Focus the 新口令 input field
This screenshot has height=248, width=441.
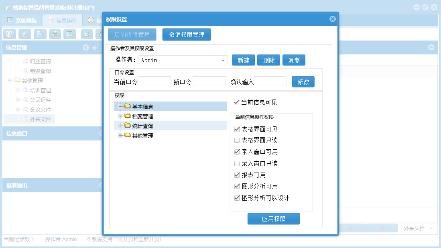click(x=209, y=81)
